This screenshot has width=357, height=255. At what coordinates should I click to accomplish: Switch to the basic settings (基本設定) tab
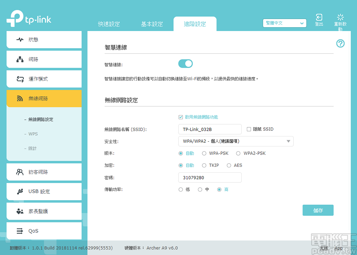(152, 24)
